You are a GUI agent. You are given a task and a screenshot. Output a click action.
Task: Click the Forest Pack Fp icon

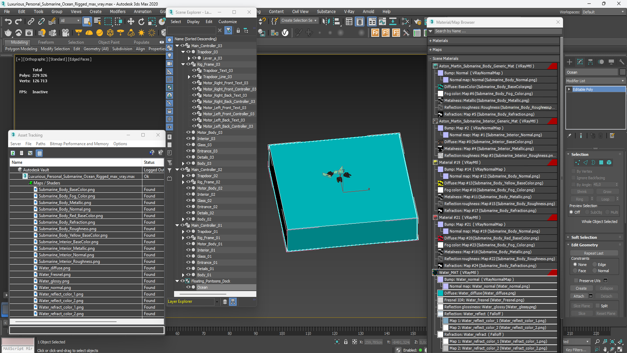click(375, 33)
